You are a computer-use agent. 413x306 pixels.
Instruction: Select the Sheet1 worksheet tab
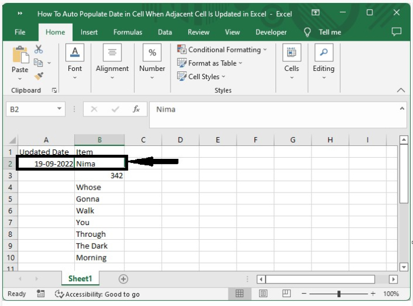click(x=80, y=279)
